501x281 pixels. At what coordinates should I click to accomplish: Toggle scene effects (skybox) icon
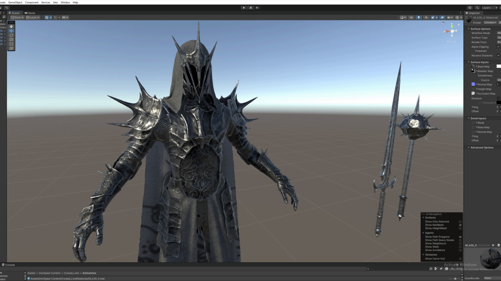tap(433, 17)
